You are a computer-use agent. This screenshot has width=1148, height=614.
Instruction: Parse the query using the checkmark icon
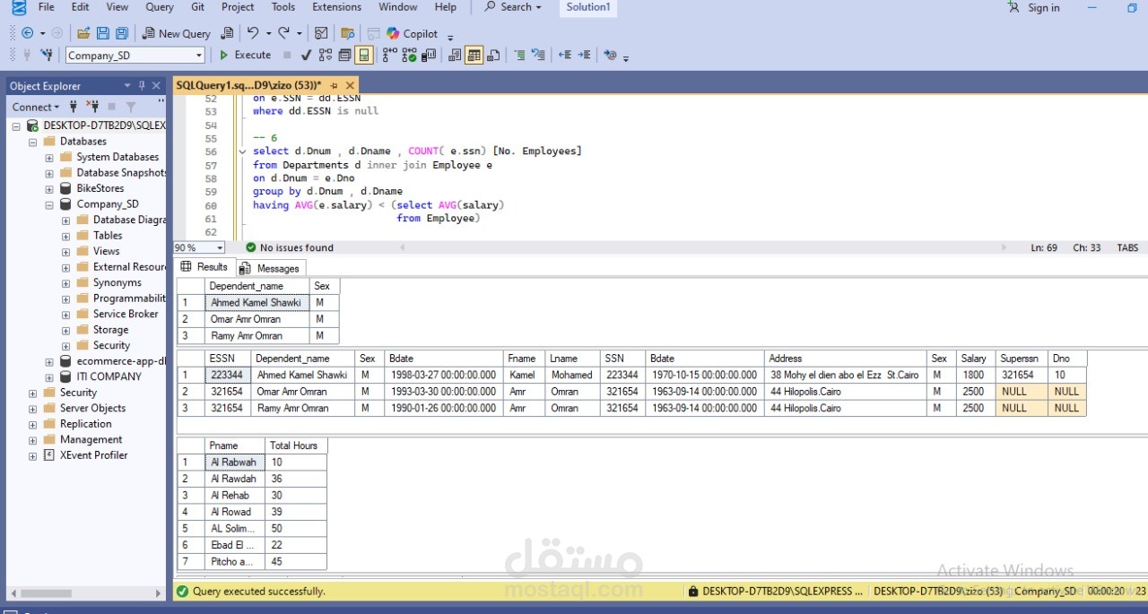307,55
